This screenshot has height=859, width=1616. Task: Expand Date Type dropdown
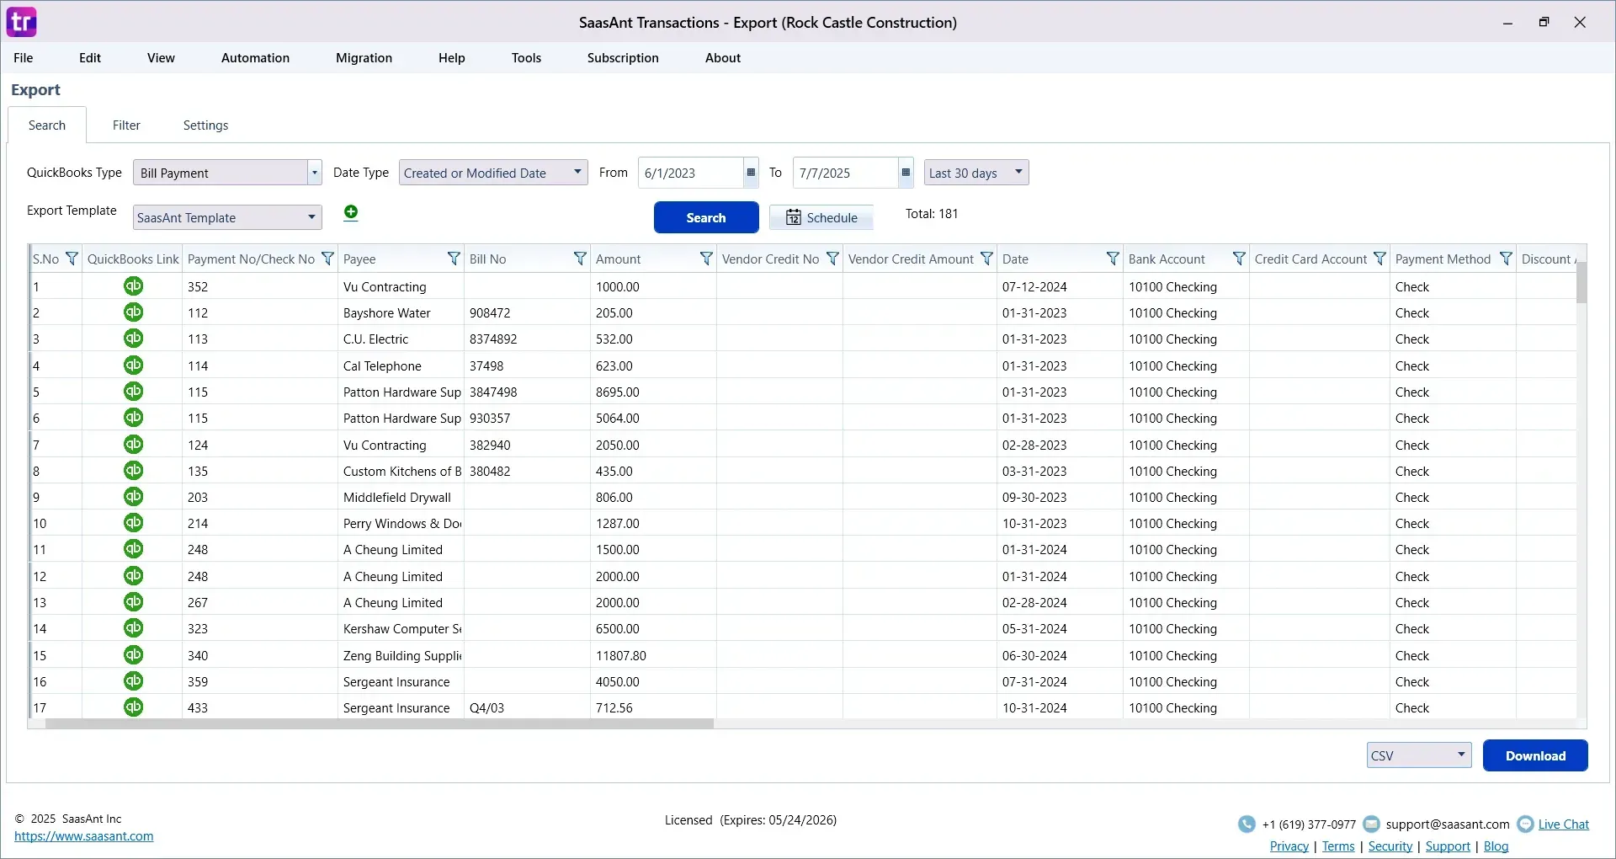(x=577, y=173)
